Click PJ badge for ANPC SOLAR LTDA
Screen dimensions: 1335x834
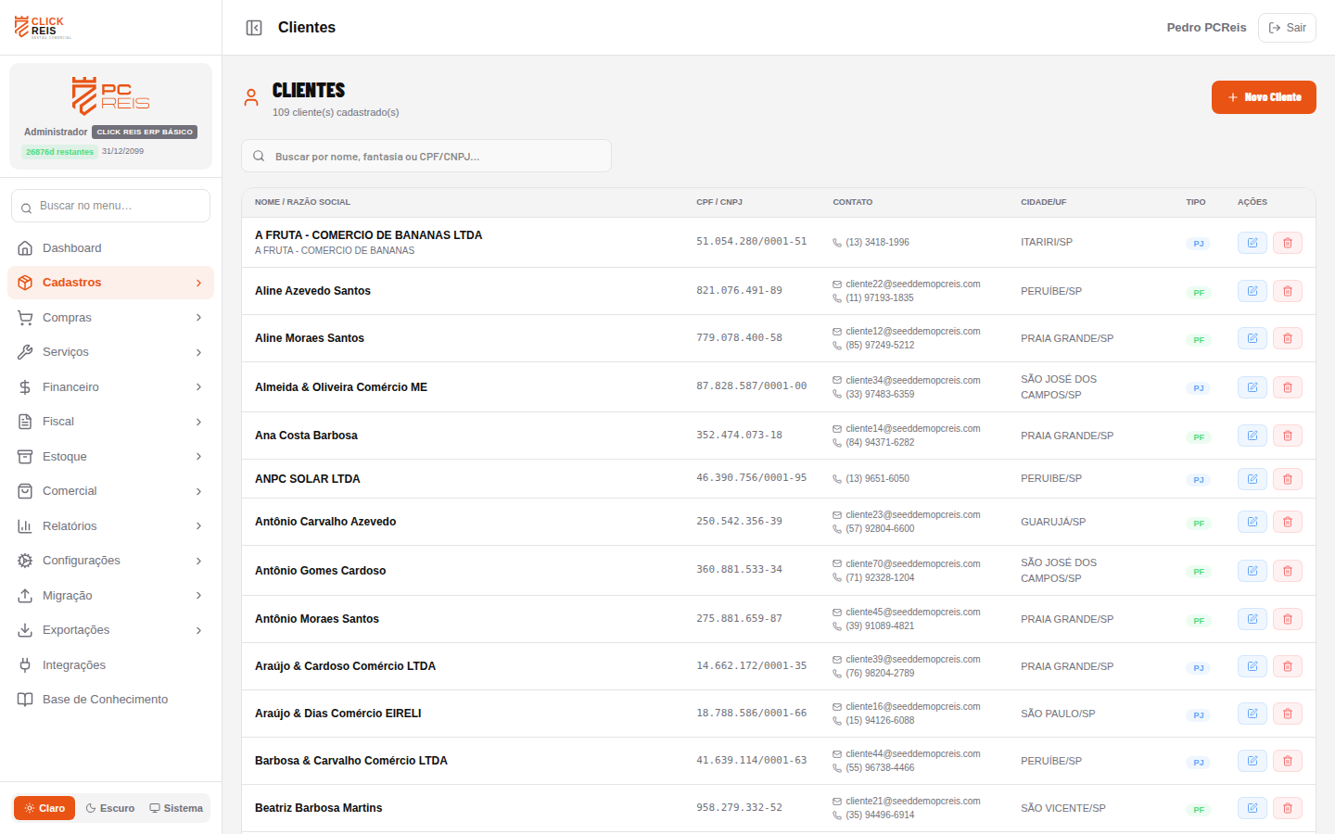tap(1199, 480)
